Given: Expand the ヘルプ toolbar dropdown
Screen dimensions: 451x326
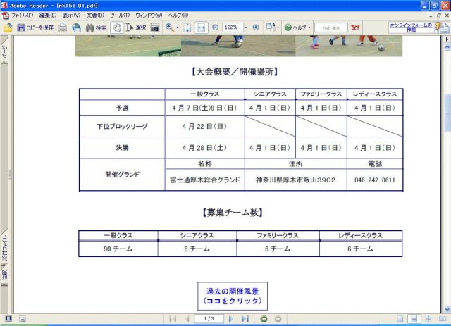Looking at the screenshot, I should 309,27.
